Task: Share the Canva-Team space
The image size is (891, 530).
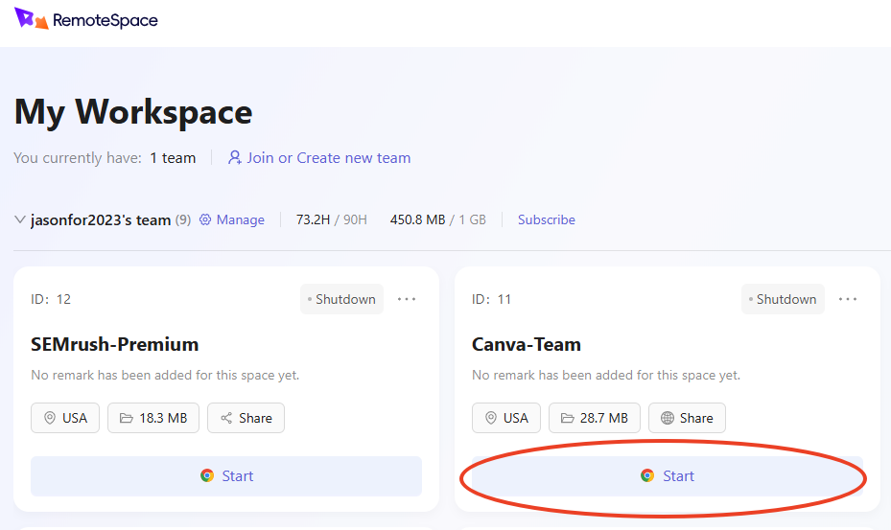Action: 687,418
